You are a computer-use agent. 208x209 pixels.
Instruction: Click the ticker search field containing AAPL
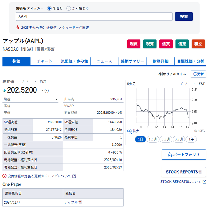click(94, 17)
